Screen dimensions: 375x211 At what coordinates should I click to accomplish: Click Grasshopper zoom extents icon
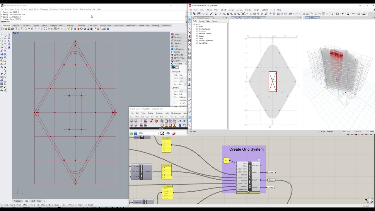pos(162,133)
